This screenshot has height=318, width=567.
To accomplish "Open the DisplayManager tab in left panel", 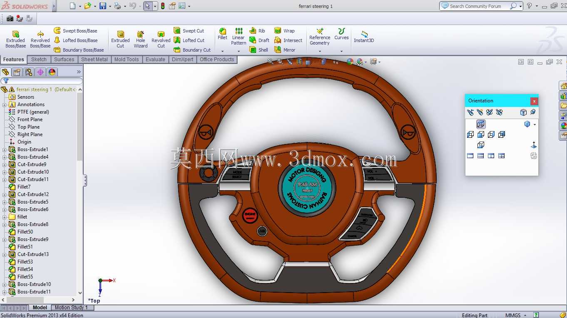I will pos(52,72).
